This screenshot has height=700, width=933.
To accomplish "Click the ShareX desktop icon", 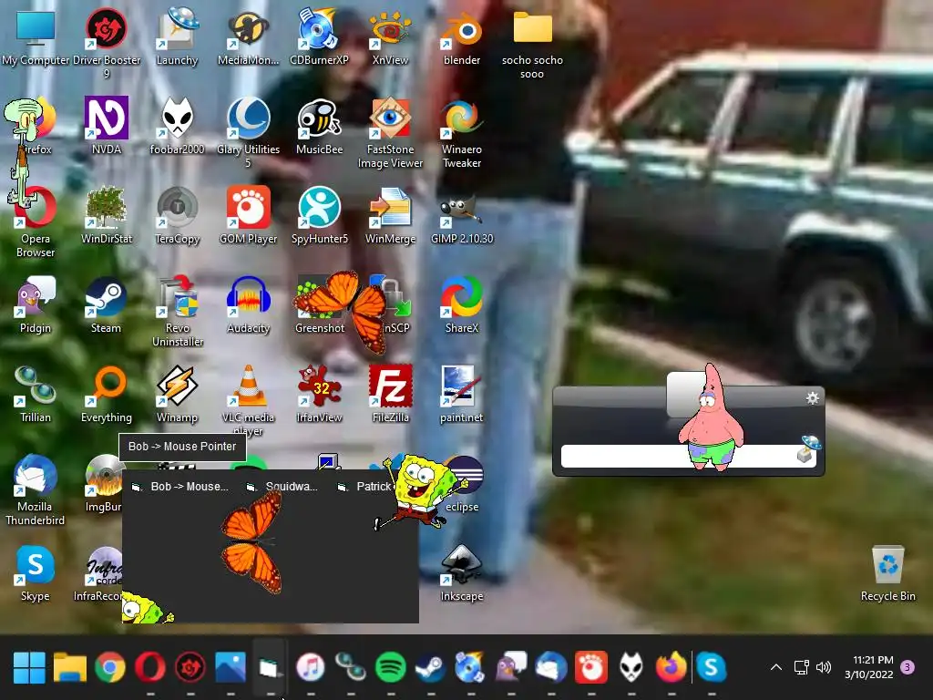I will pos(462,304).
